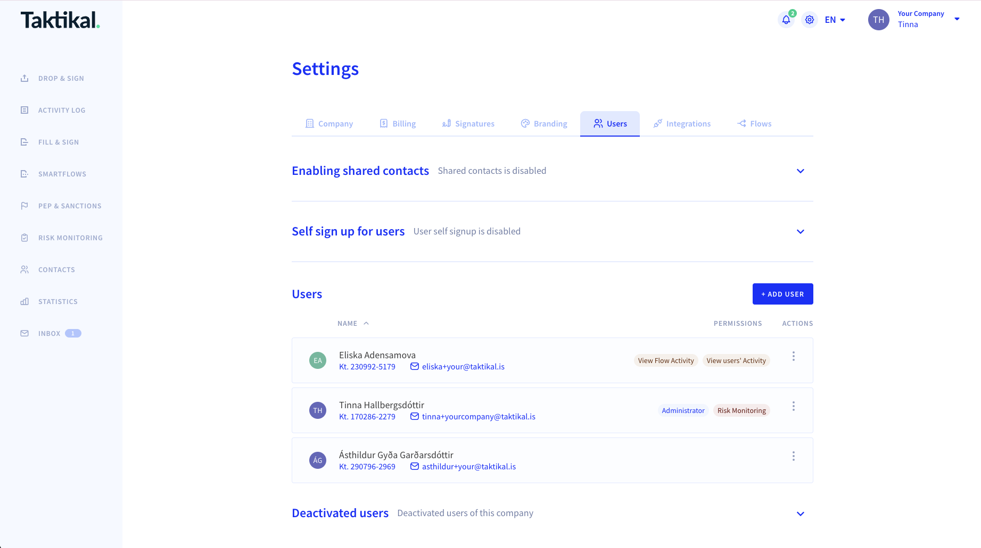Click the EA user avatar
981x548 pixels.
[318, 360]
